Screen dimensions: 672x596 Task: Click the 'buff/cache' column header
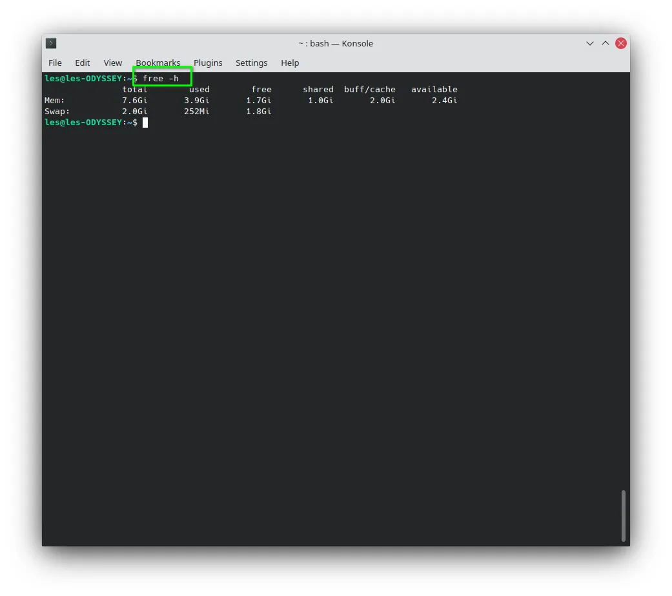point(369,89)
